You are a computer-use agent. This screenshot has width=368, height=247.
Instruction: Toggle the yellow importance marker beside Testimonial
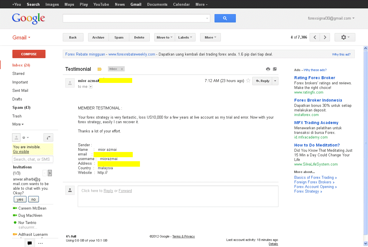point(100,69)
